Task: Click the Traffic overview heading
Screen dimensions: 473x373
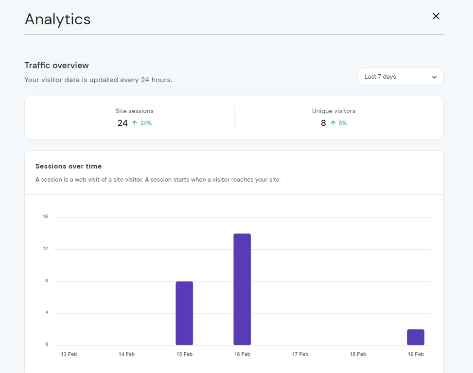Action: pos(57,65)
